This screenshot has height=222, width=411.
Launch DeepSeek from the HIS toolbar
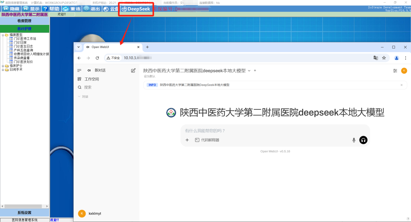click(136, 9)
